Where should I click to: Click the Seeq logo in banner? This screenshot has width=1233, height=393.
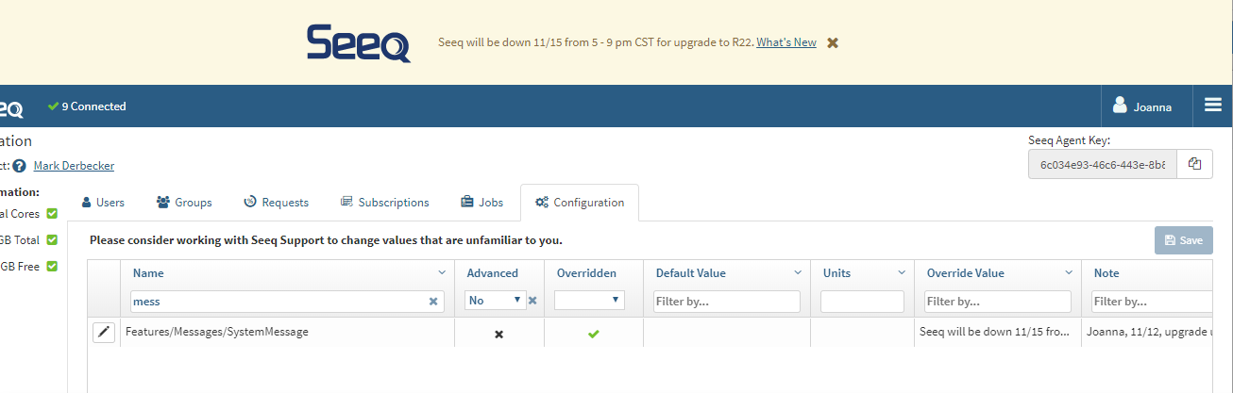(x=359, y=43)
